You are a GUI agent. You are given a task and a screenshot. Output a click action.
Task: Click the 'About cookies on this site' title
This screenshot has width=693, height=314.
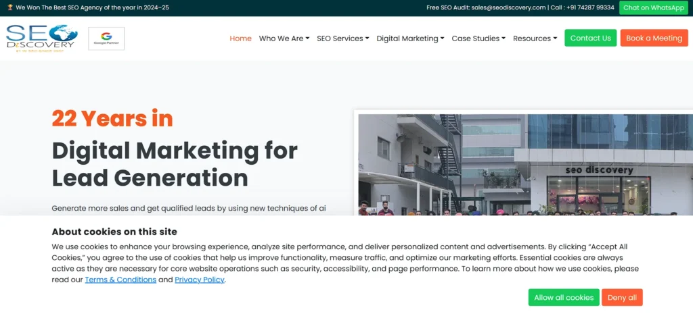point(114,232)
